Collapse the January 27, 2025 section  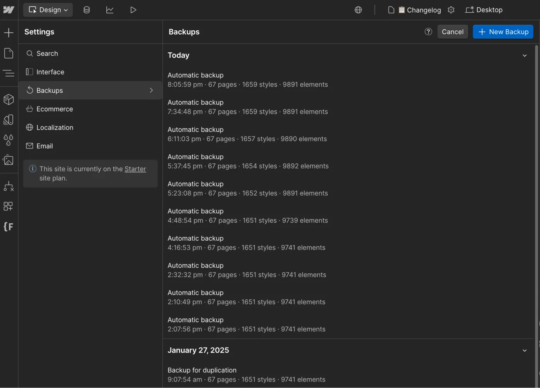tap(525, 350)
